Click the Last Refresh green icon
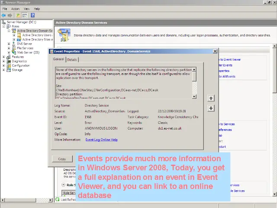The width and height of the screenshot is (277, 208). point(58,199)
